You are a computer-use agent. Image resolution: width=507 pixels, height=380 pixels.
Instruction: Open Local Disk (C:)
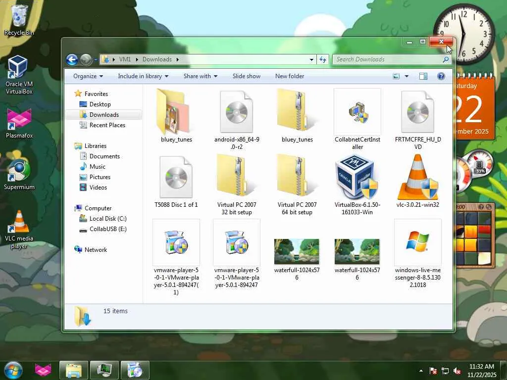(x=107, y=218)
